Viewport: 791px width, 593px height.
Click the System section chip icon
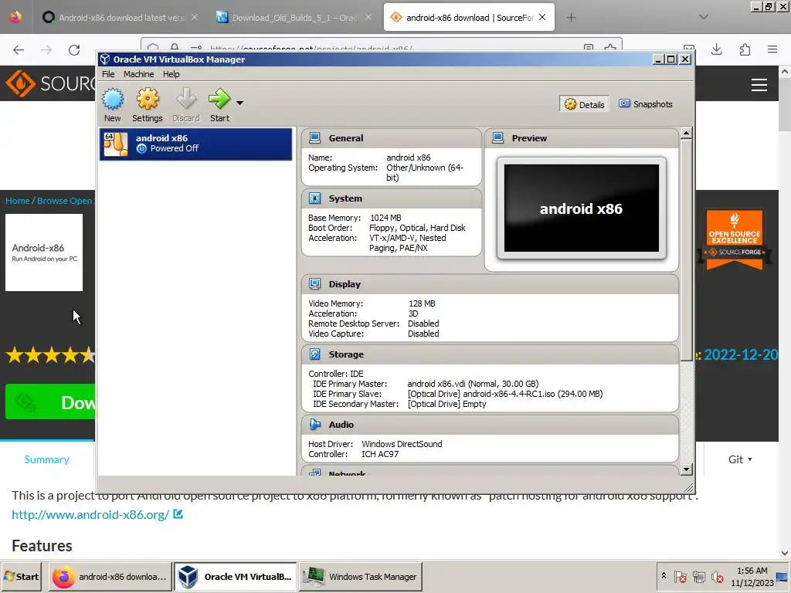(315, 198)
